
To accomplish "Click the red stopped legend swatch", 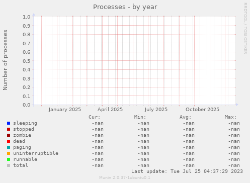I will pyautogui.click(x=9, y=129).
